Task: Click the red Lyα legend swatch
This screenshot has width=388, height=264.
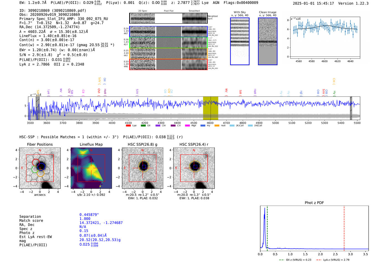Action: (128, 126)
